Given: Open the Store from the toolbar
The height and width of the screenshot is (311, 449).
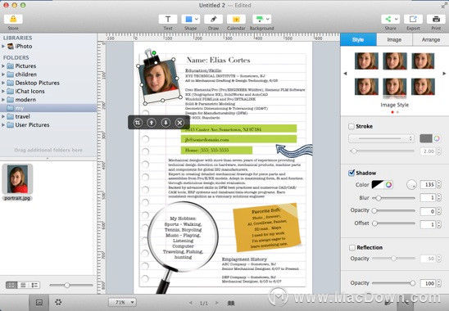Looking at the screenshot, I should [x=13, y=19].
